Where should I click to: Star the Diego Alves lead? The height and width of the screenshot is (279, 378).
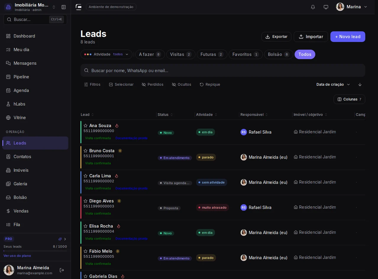(x=85, y=201)
